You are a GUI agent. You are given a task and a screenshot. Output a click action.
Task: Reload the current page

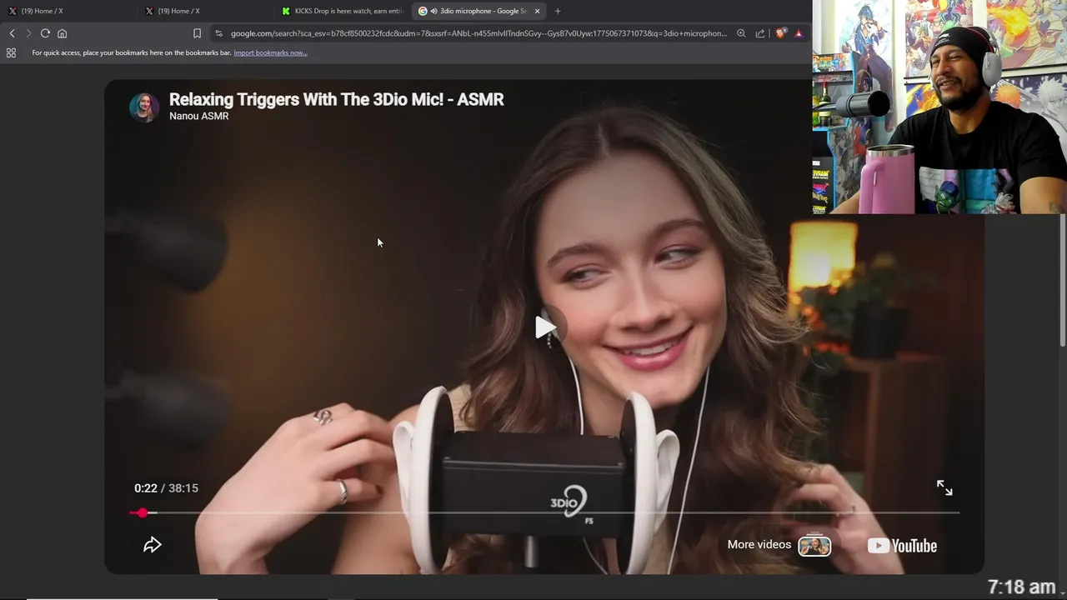pos(45,33)
